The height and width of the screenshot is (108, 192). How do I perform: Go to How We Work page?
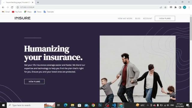point(125,19)
